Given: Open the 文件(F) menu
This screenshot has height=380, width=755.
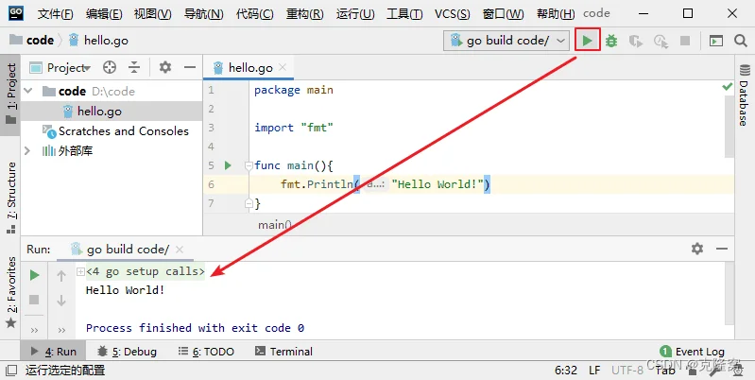Looking at the screenshot, I should point(56,14).
